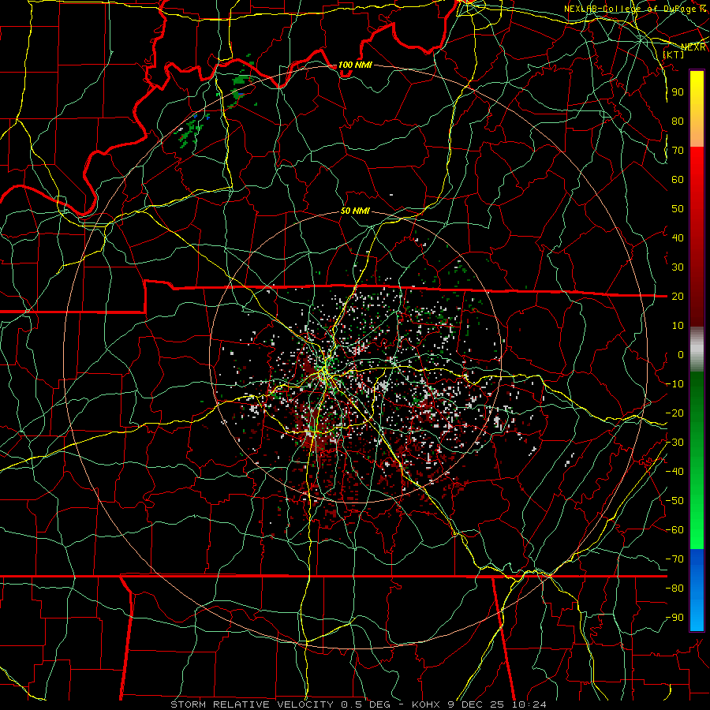Screen dimensions: 710x710
Task: Click the positive 40 scale value
Action: [x=678, y=237]
